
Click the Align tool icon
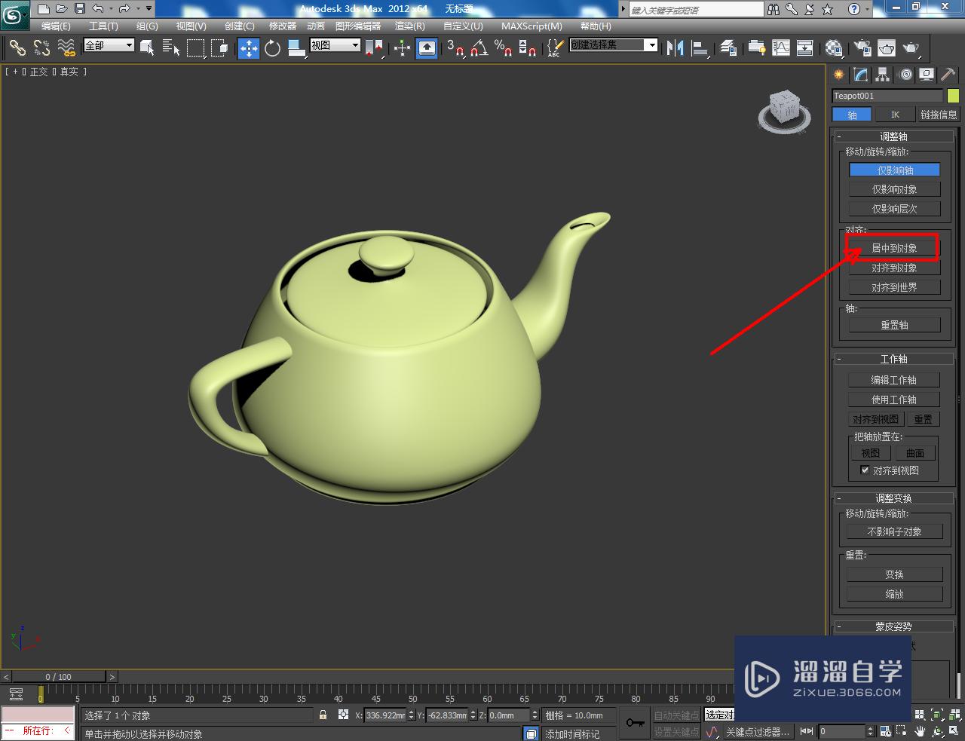click(x=700, y=48)
